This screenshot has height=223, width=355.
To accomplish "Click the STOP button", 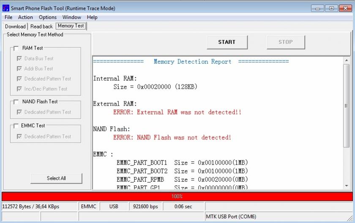I will point(286,42).
